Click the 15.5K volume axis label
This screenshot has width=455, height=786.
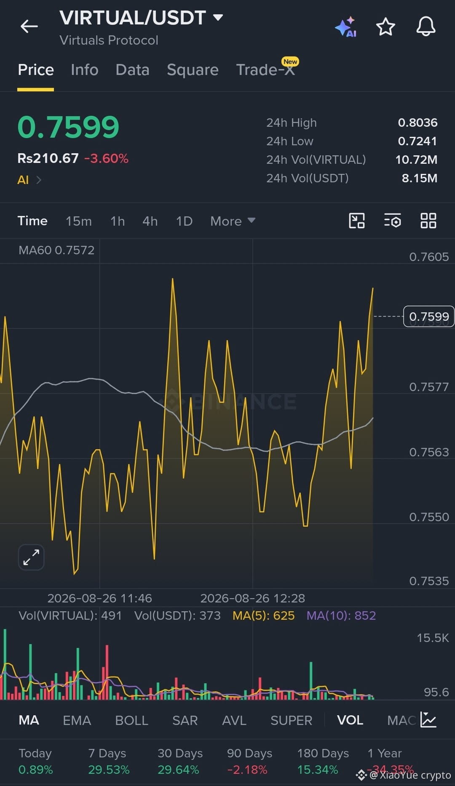click(433, 638)
